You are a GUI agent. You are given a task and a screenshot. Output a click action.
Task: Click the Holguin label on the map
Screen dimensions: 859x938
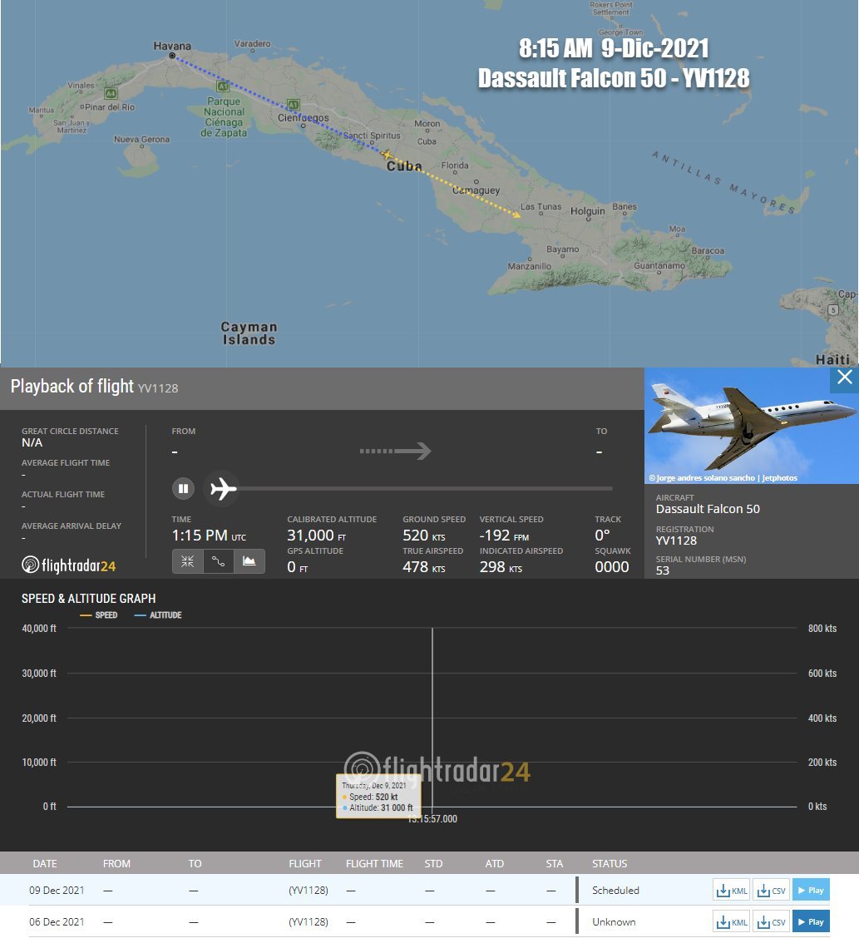coord(587,211)
